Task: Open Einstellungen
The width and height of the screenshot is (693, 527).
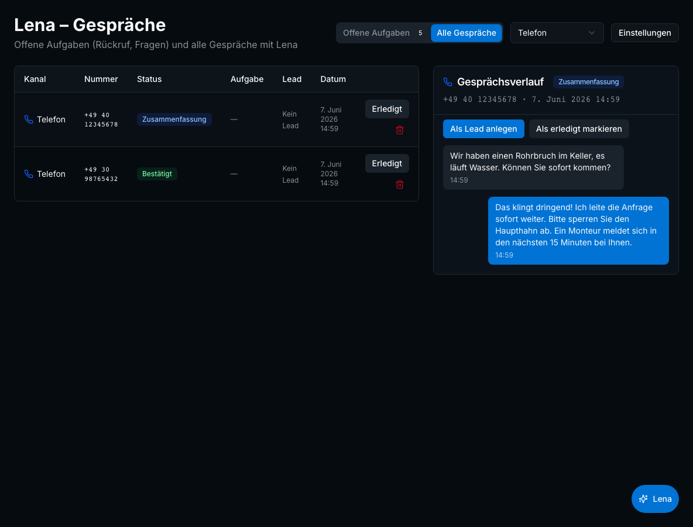Action: [644, 33]
